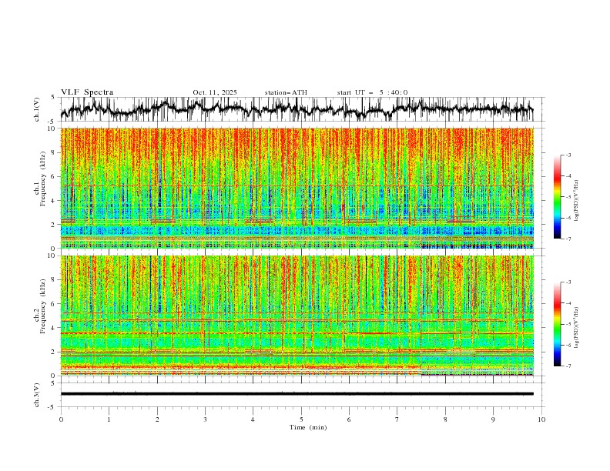Click the "VLF Spectra" plot title
This screenshot has height=471, width=610.
(87, 92)
